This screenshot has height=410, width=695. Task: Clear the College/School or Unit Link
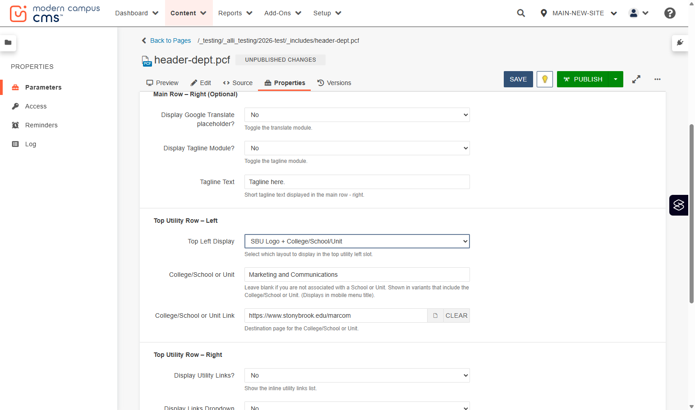point(456,315)
